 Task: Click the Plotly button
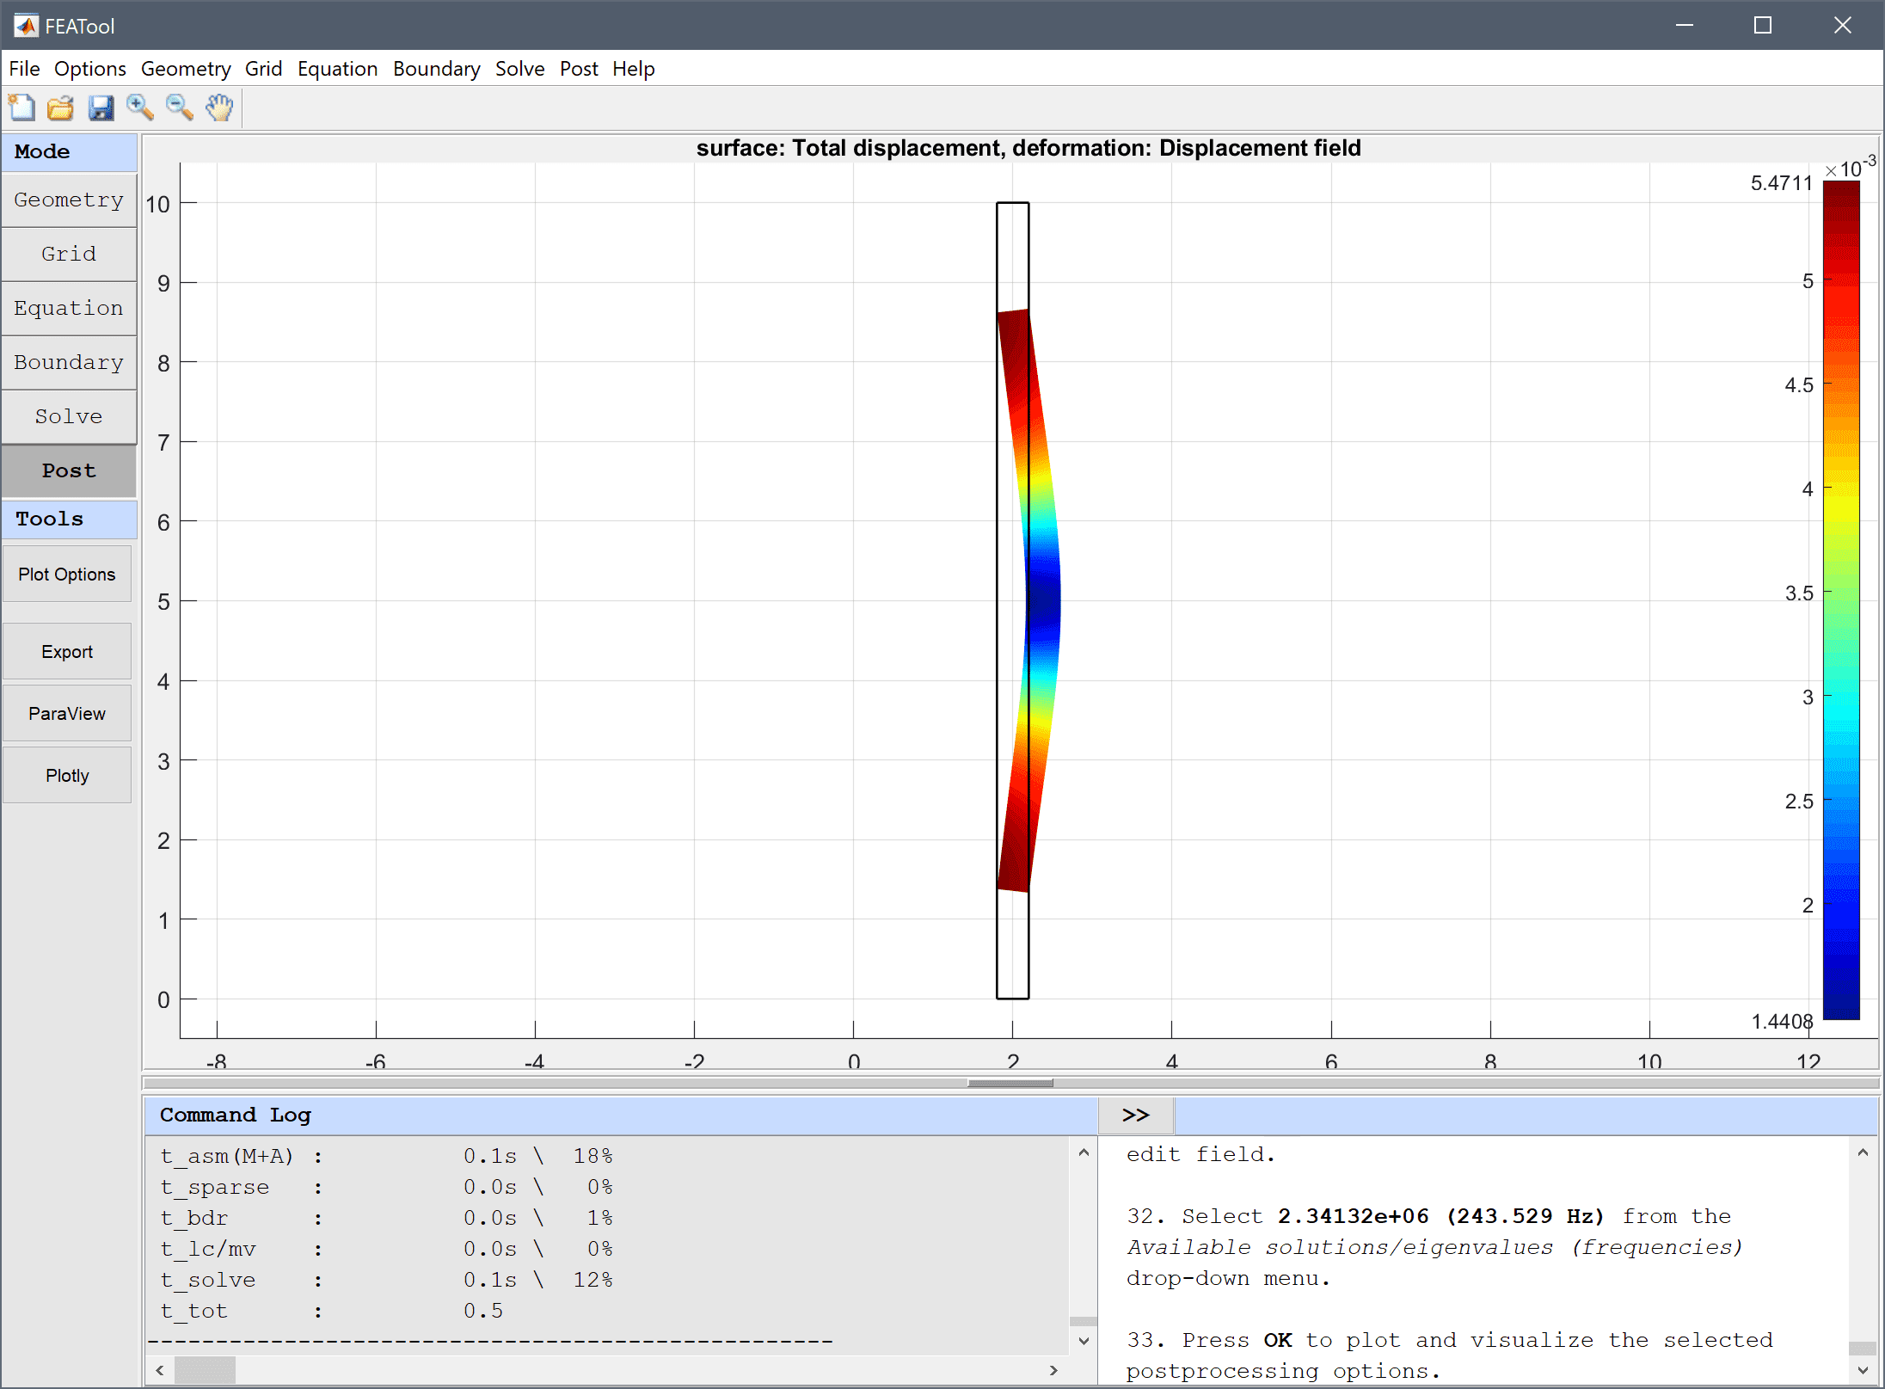point(67,776)
